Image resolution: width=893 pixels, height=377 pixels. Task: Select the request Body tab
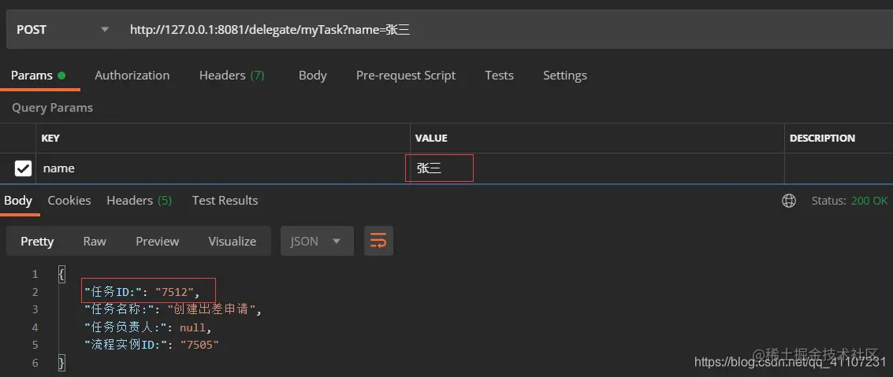coord(313,76)
